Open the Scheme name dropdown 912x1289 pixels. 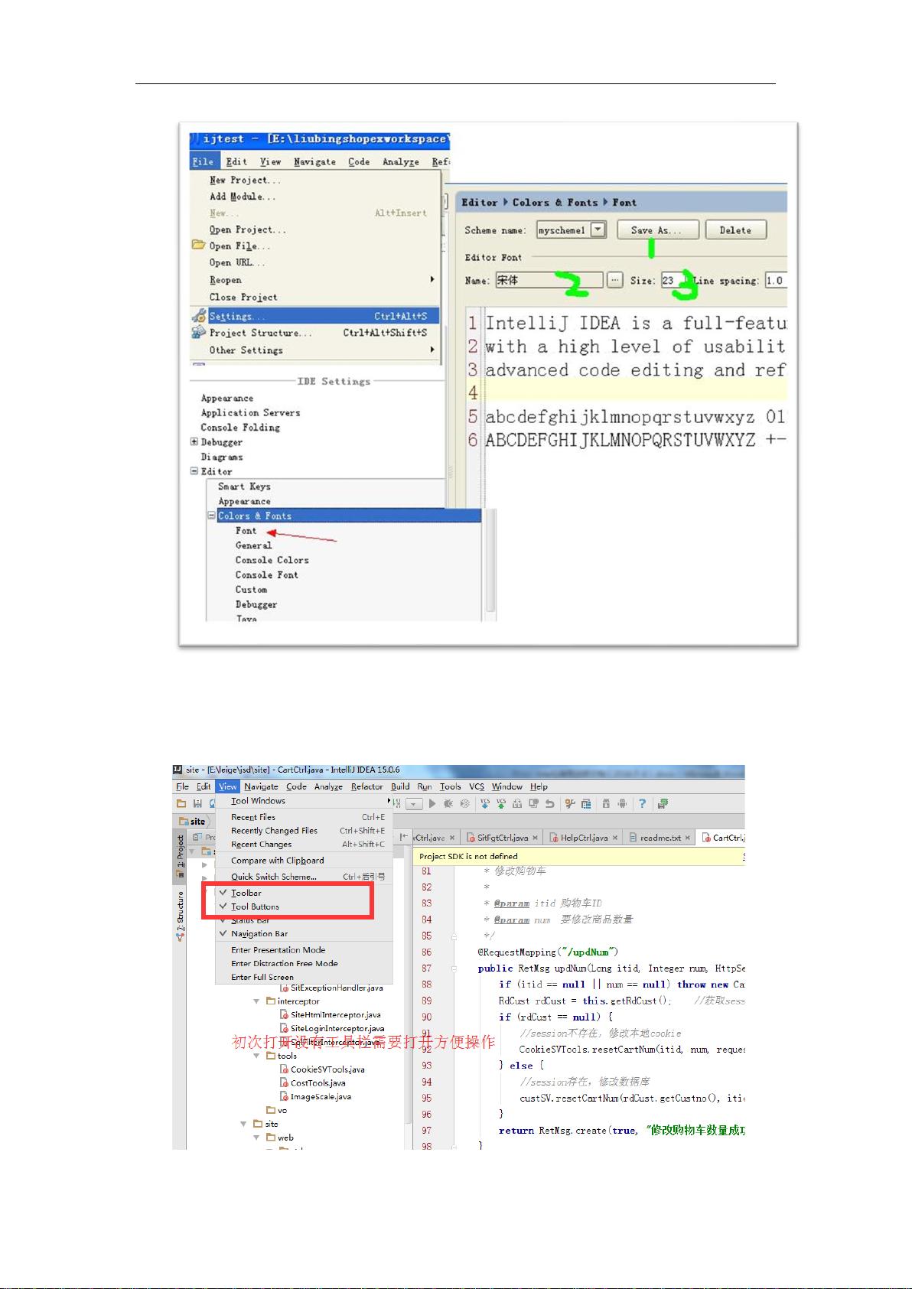click(599, 229)
